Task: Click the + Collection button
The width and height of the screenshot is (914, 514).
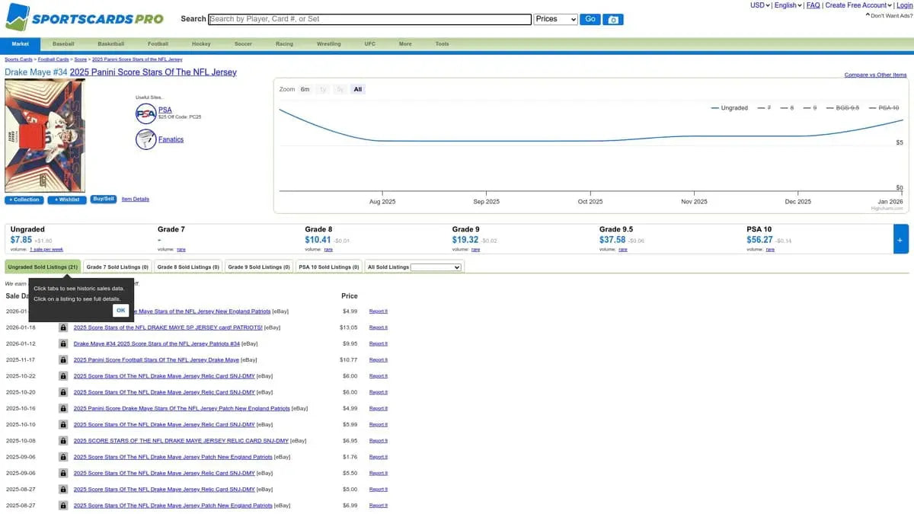Action: (24, 200)
